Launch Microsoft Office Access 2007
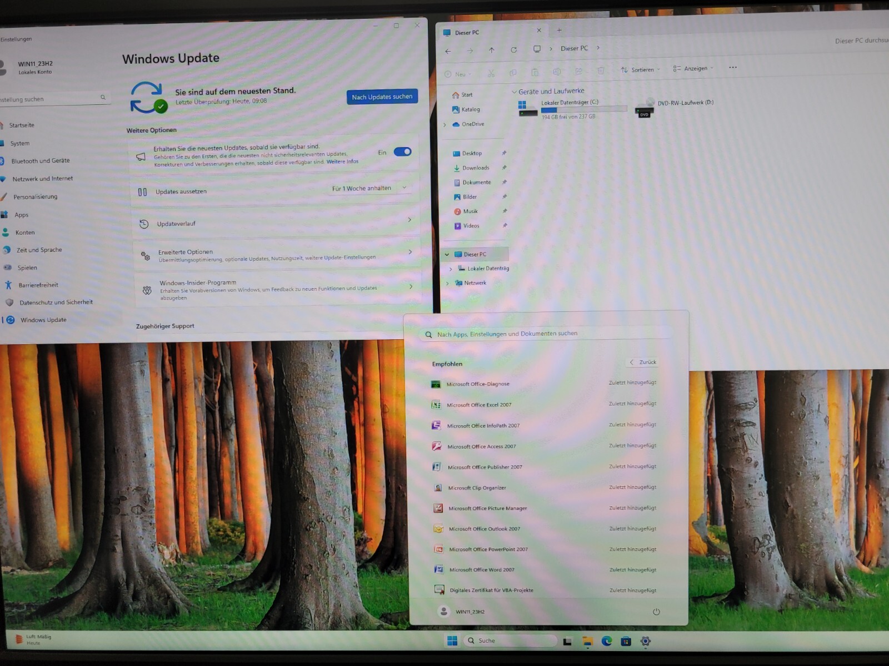This screenshot has height=666, width=889. 545,446
